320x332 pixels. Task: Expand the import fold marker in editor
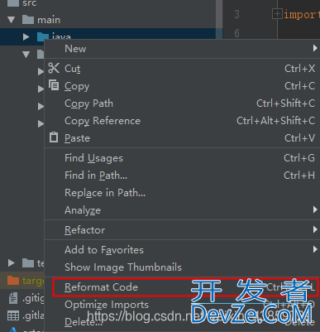pyautogui.click(x=277, y=13)
